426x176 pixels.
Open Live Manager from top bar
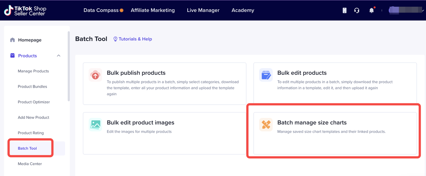pyautogui.click(x=203, y=10)
